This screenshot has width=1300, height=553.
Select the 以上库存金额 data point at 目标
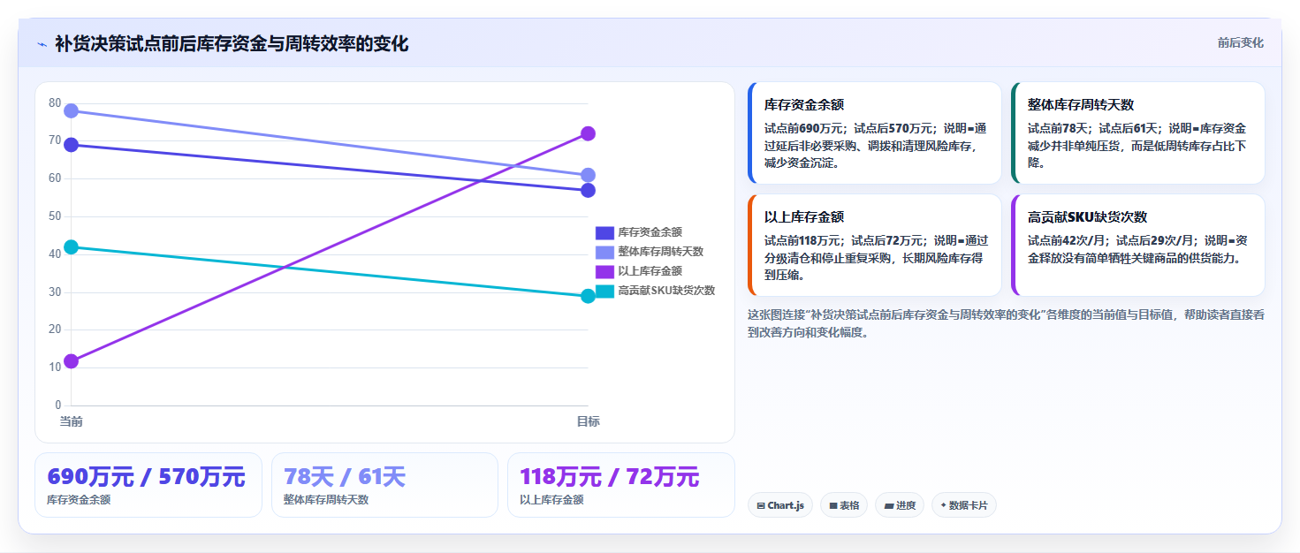[588, 133]
